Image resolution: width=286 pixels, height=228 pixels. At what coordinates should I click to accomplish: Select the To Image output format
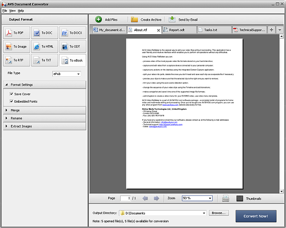click(x=16, y=46)
